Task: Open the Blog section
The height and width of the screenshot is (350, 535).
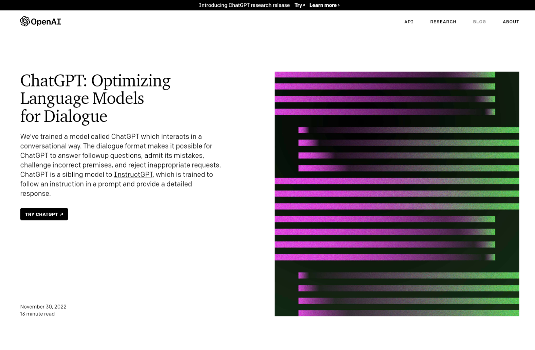Action: 479,22
